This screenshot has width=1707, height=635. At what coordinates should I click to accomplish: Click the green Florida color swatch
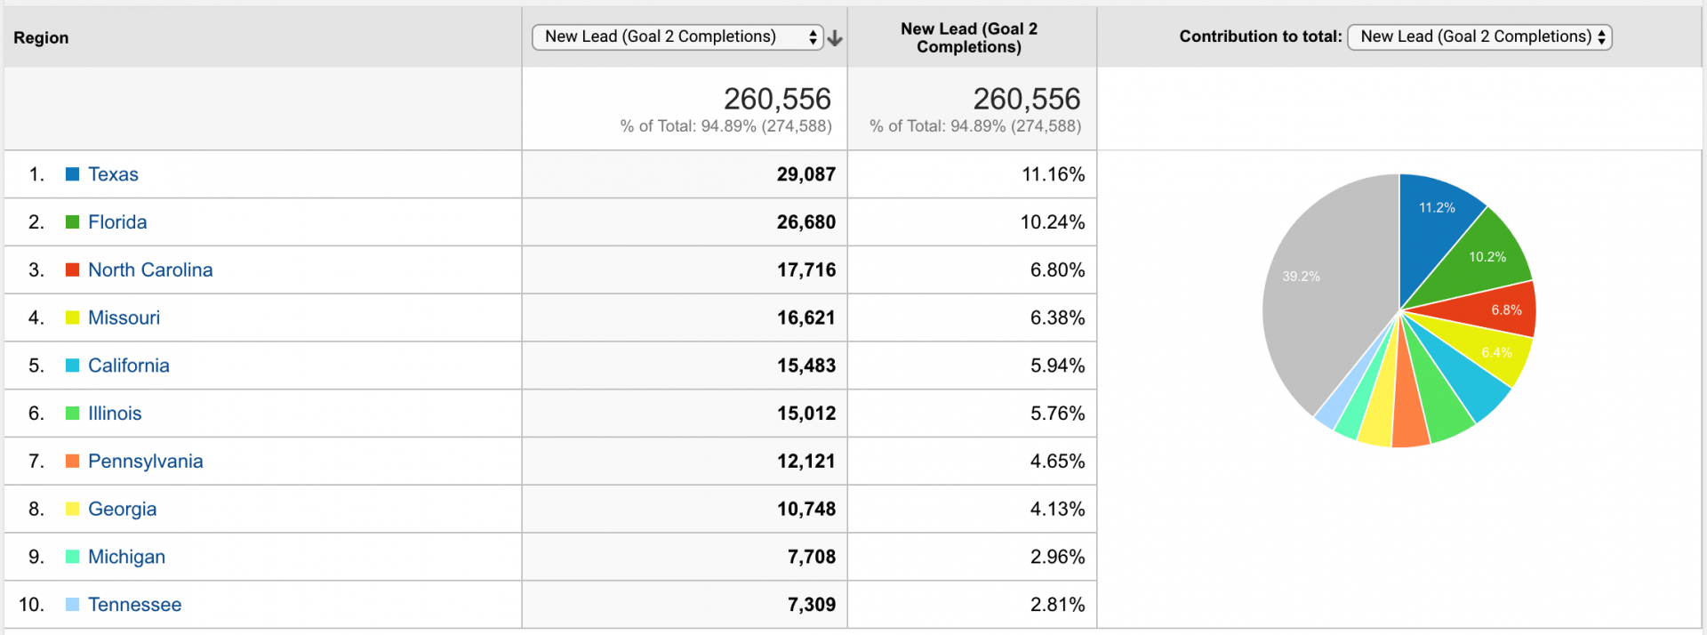tap(73, 222)
